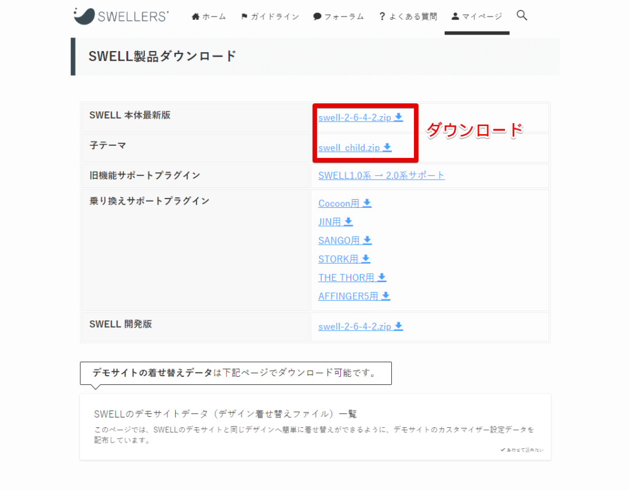Download swell-2-6-4-2.zip in SWELL 本体最新版 row
Viewport: 629px width, 490px height.
pyautogui.click(x=361, y=117)
